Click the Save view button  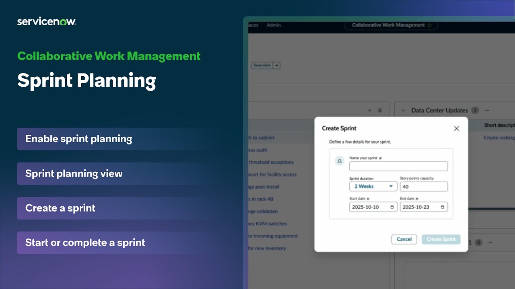click(262, 65)
